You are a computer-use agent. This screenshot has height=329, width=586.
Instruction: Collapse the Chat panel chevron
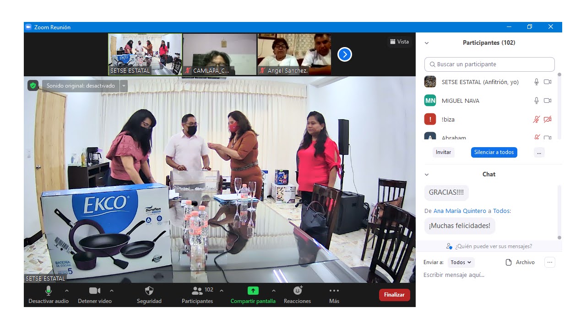[x=427, y=175]
